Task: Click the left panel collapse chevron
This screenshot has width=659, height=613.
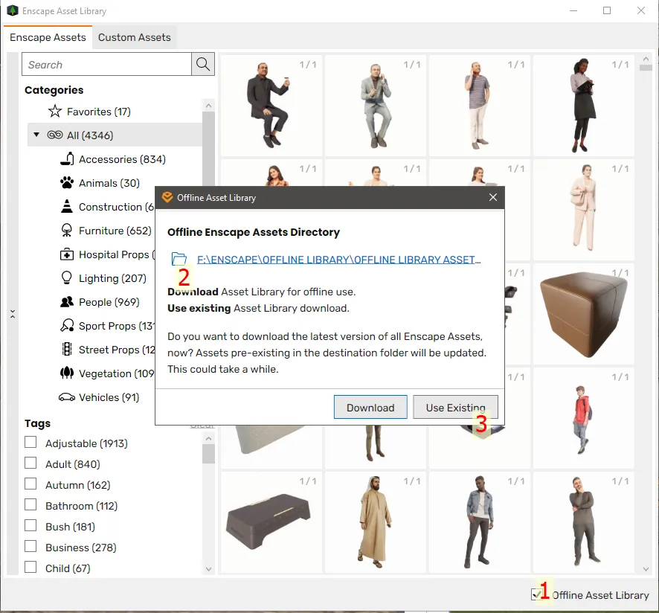Action: (x=13, y=315)
